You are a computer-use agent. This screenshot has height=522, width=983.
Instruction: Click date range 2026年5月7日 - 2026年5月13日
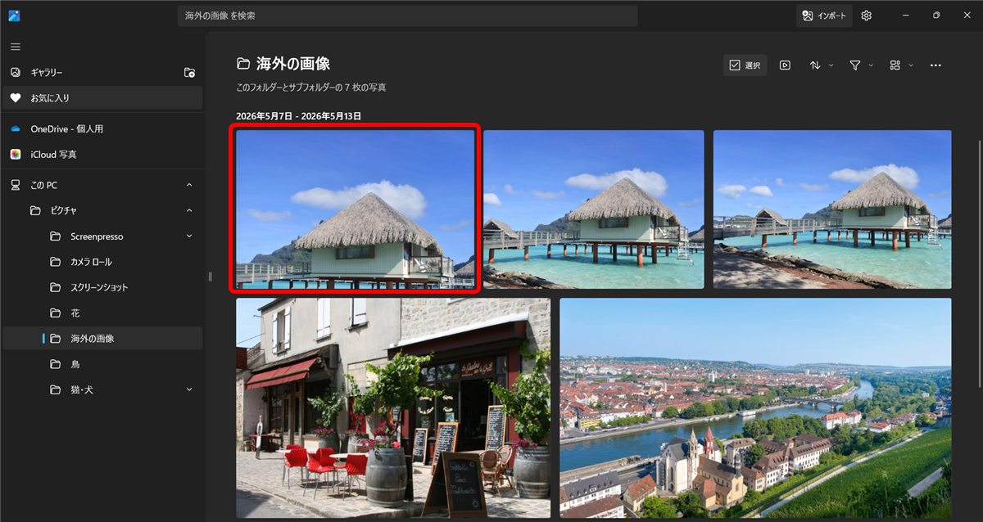pyautogui.click(x=298, y=116)
